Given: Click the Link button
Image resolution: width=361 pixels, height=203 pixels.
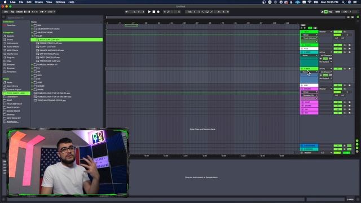Looking at the screenshot, I should point(6,12).
